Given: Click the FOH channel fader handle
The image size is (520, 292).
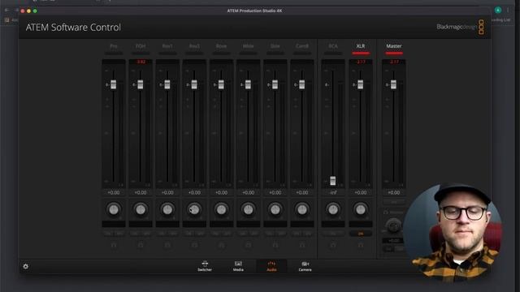Looking at the screenshot, I should point(141,84).
